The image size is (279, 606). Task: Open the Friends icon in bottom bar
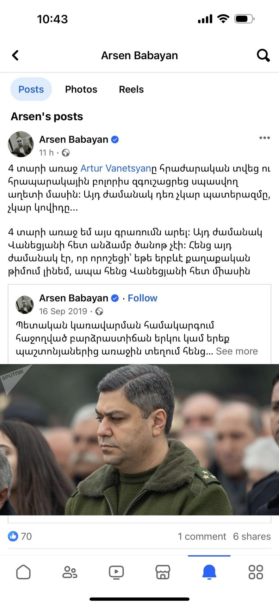click(70, 572)
